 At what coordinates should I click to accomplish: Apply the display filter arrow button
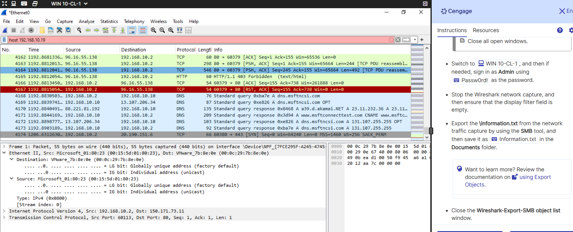coord(406,40)
